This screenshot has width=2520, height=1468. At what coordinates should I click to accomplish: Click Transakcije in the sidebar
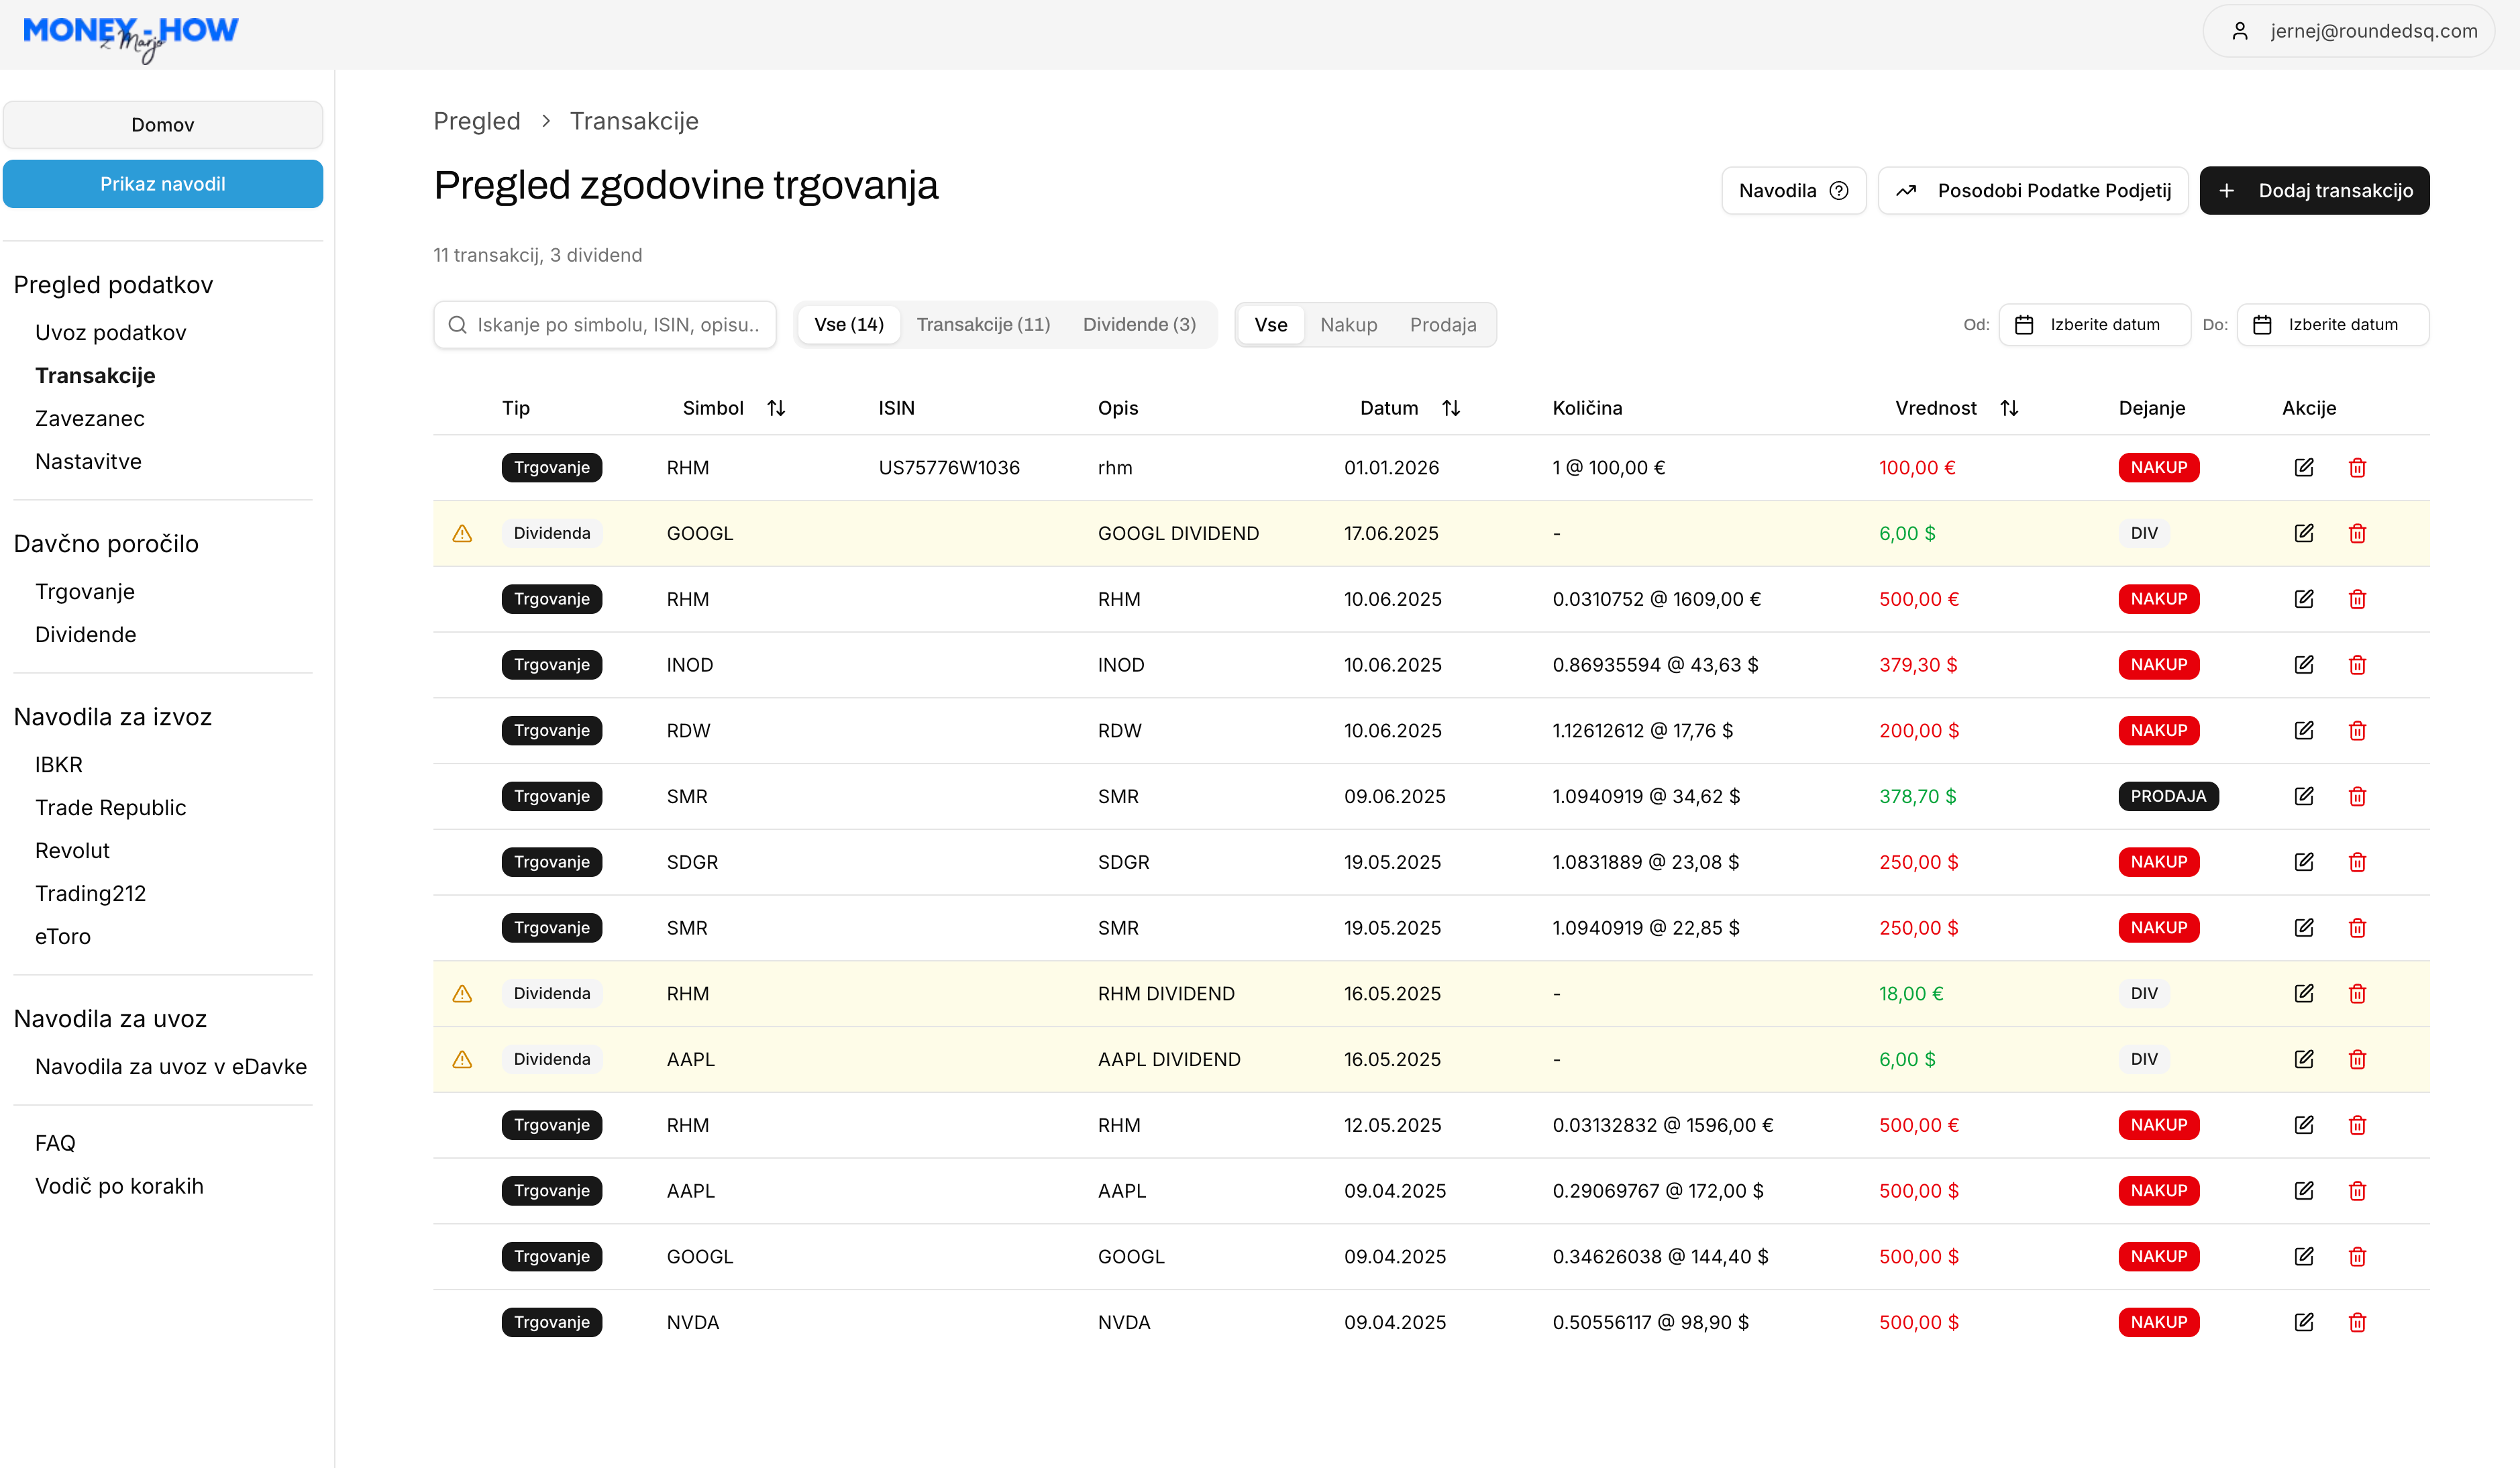point(95,376)
